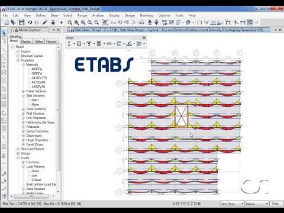The image size is (284, 213).
Task: Click the glasses perspective toggle icon
Action: pyautogui.click(x=141, y=22)
